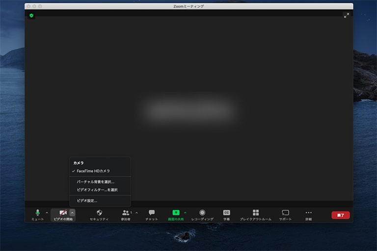This screenshot has width=377, height=251.
Task: Start video with ビデオの開始 camera icon
Action: point(63,213)
